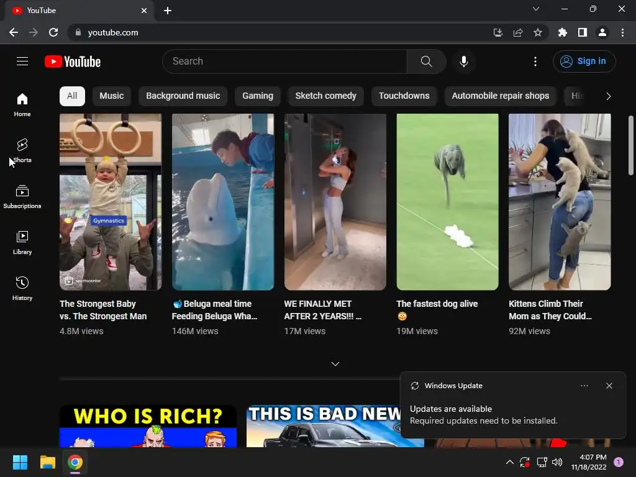Image resolution: width=636 pixels, height=477 pixels.
Task: Share this page via address bar icon
Action: 517,32
